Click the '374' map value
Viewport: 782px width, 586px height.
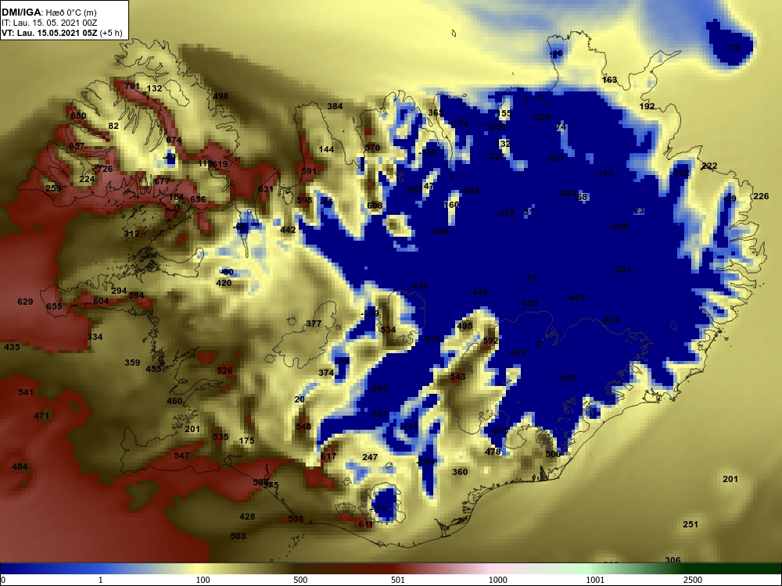(x=325, y=373)
